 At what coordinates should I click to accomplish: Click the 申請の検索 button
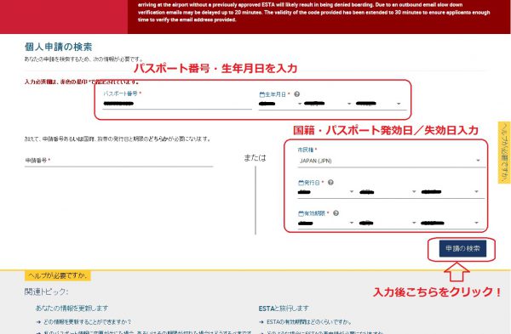tap(462, 249)
